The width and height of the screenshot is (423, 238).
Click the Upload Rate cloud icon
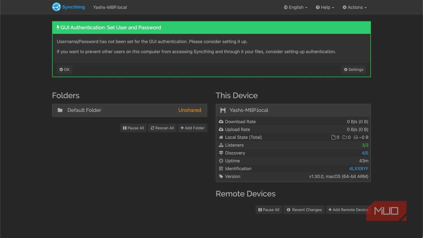click(221, 129)
